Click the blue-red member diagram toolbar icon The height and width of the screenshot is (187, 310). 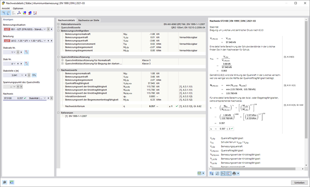coord(19,13)
